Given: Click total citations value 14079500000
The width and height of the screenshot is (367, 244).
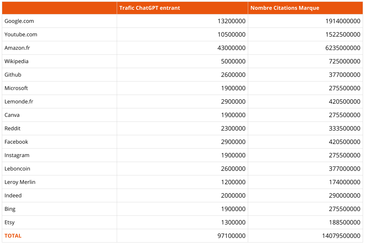Looking at the screenshot, I should (x=341, y=236).
